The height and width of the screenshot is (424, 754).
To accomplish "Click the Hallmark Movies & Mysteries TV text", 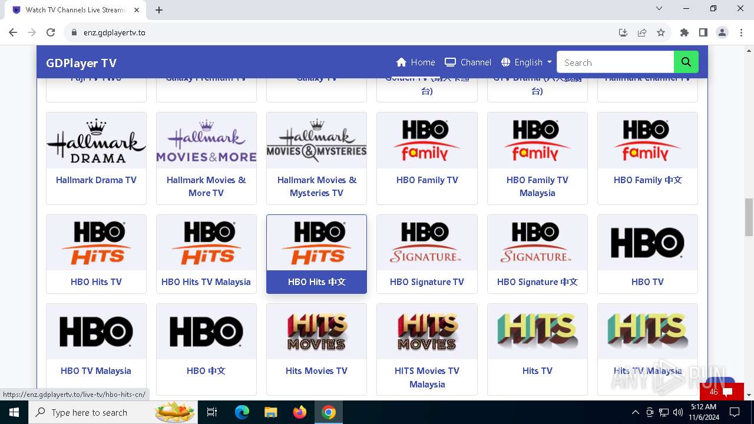I will 316,186.
